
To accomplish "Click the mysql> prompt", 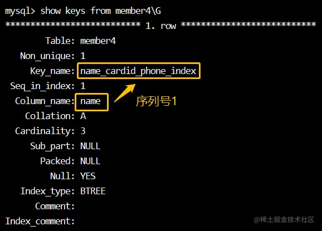I will [x=20, y=11].
